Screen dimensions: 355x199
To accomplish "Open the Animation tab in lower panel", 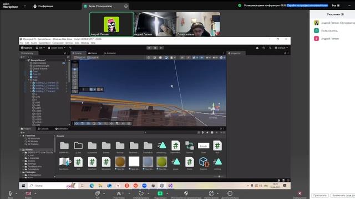I will (x=62, y=129).
